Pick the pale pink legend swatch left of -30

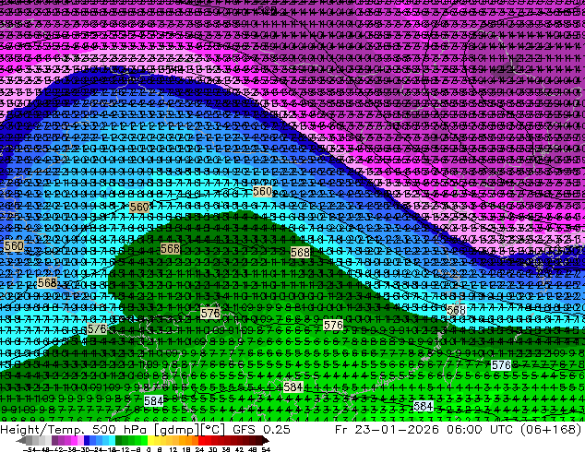tap(80, 440)
